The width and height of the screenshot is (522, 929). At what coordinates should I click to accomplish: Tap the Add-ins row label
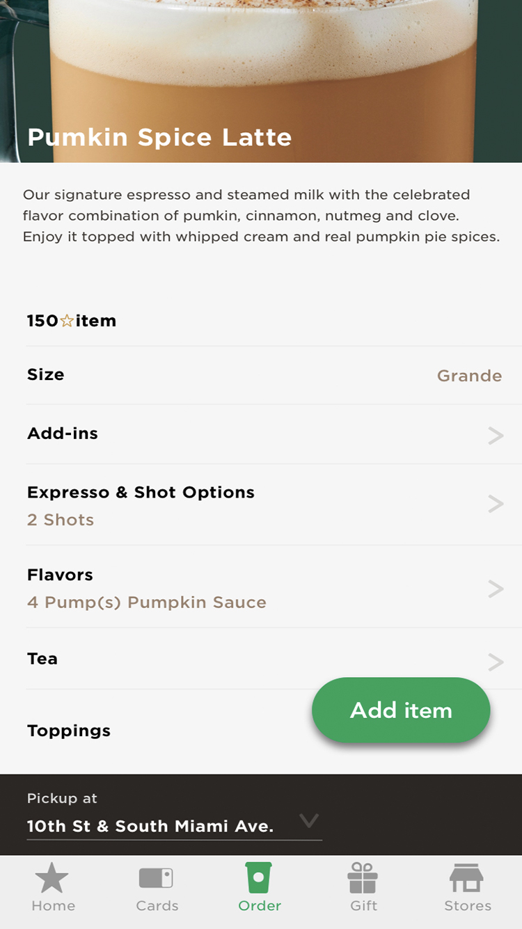point(63,434)
